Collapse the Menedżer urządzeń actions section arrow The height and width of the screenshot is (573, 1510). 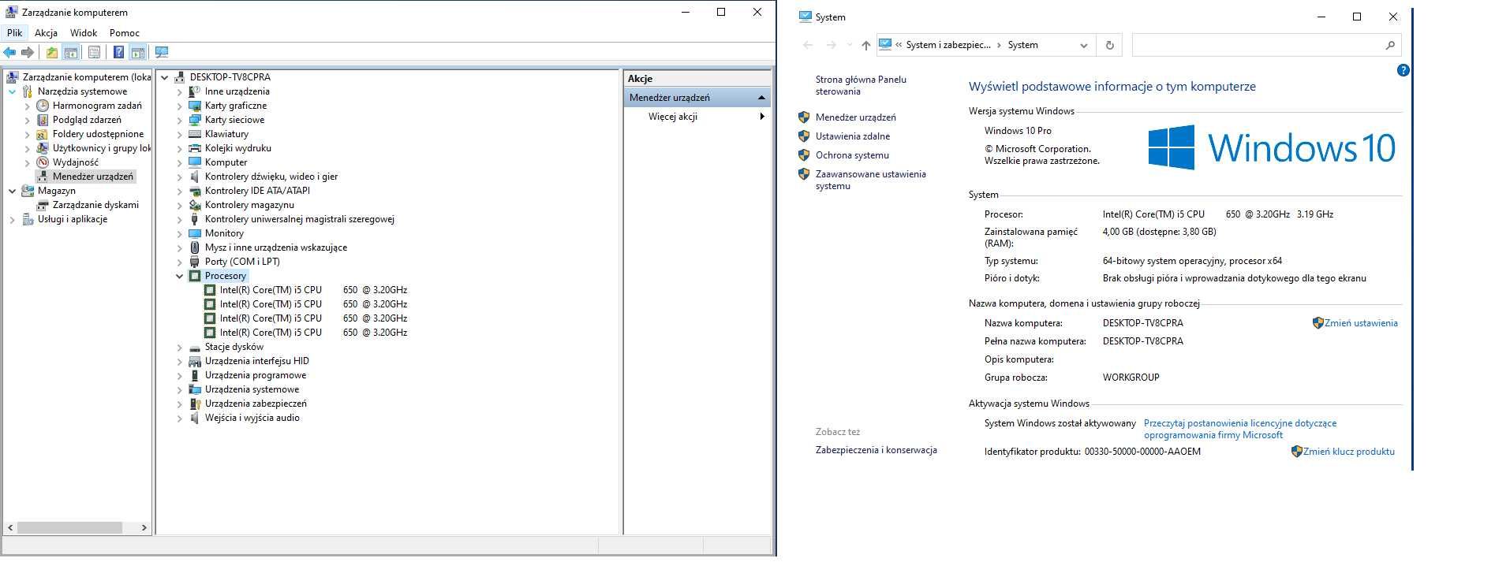[761, 98]
